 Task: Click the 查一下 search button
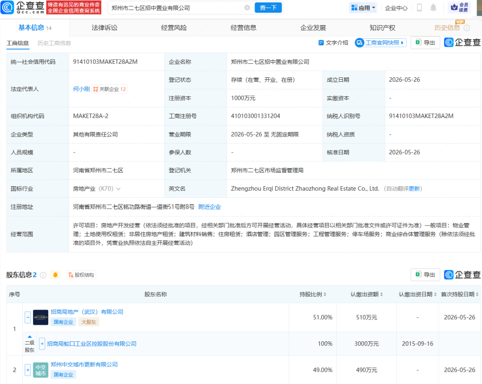click(x=268, y=8)
